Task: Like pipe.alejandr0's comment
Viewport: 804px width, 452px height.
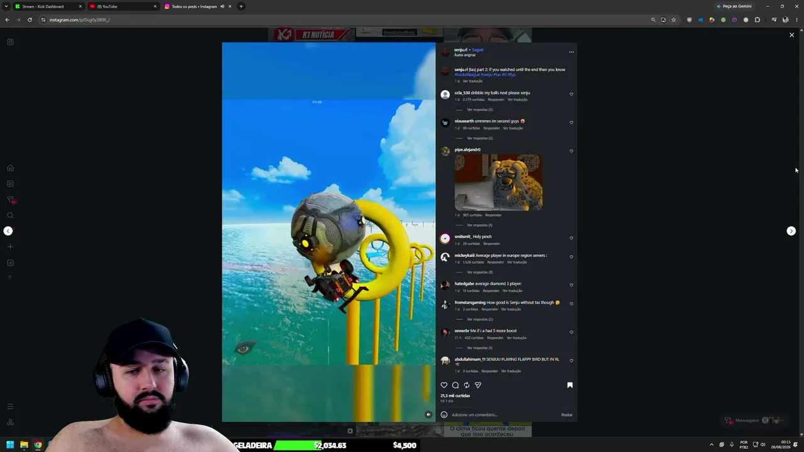Action: [571, 151]
